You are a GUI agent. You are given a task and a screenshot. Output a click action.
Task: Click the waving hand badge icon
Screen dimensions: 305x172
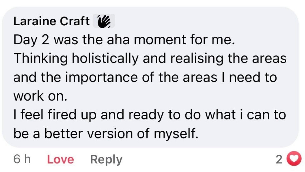[104, 21]
